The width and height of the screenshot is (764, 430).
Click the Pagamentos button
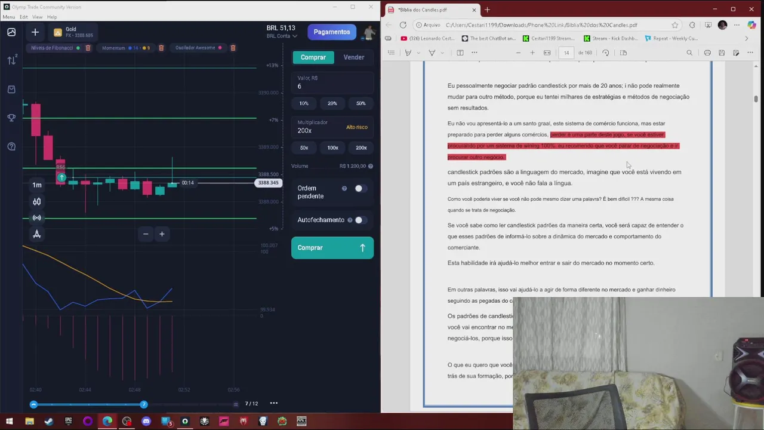click(x=332, y=32)
